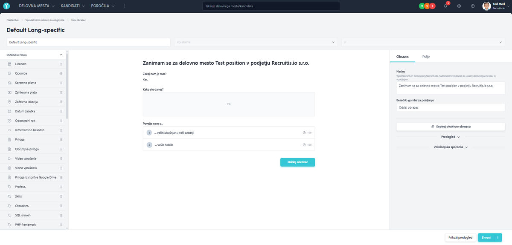Click the Priloga file icon
This screenshot has height=245, width=512.
tap(10, 139)
